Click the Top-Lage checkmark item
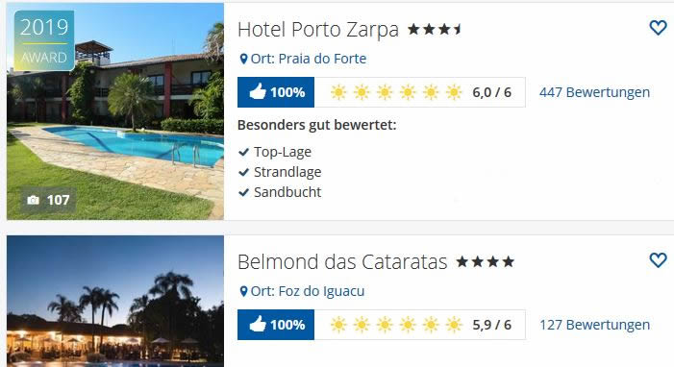The image size is (674, 367). tap(275, 152)
